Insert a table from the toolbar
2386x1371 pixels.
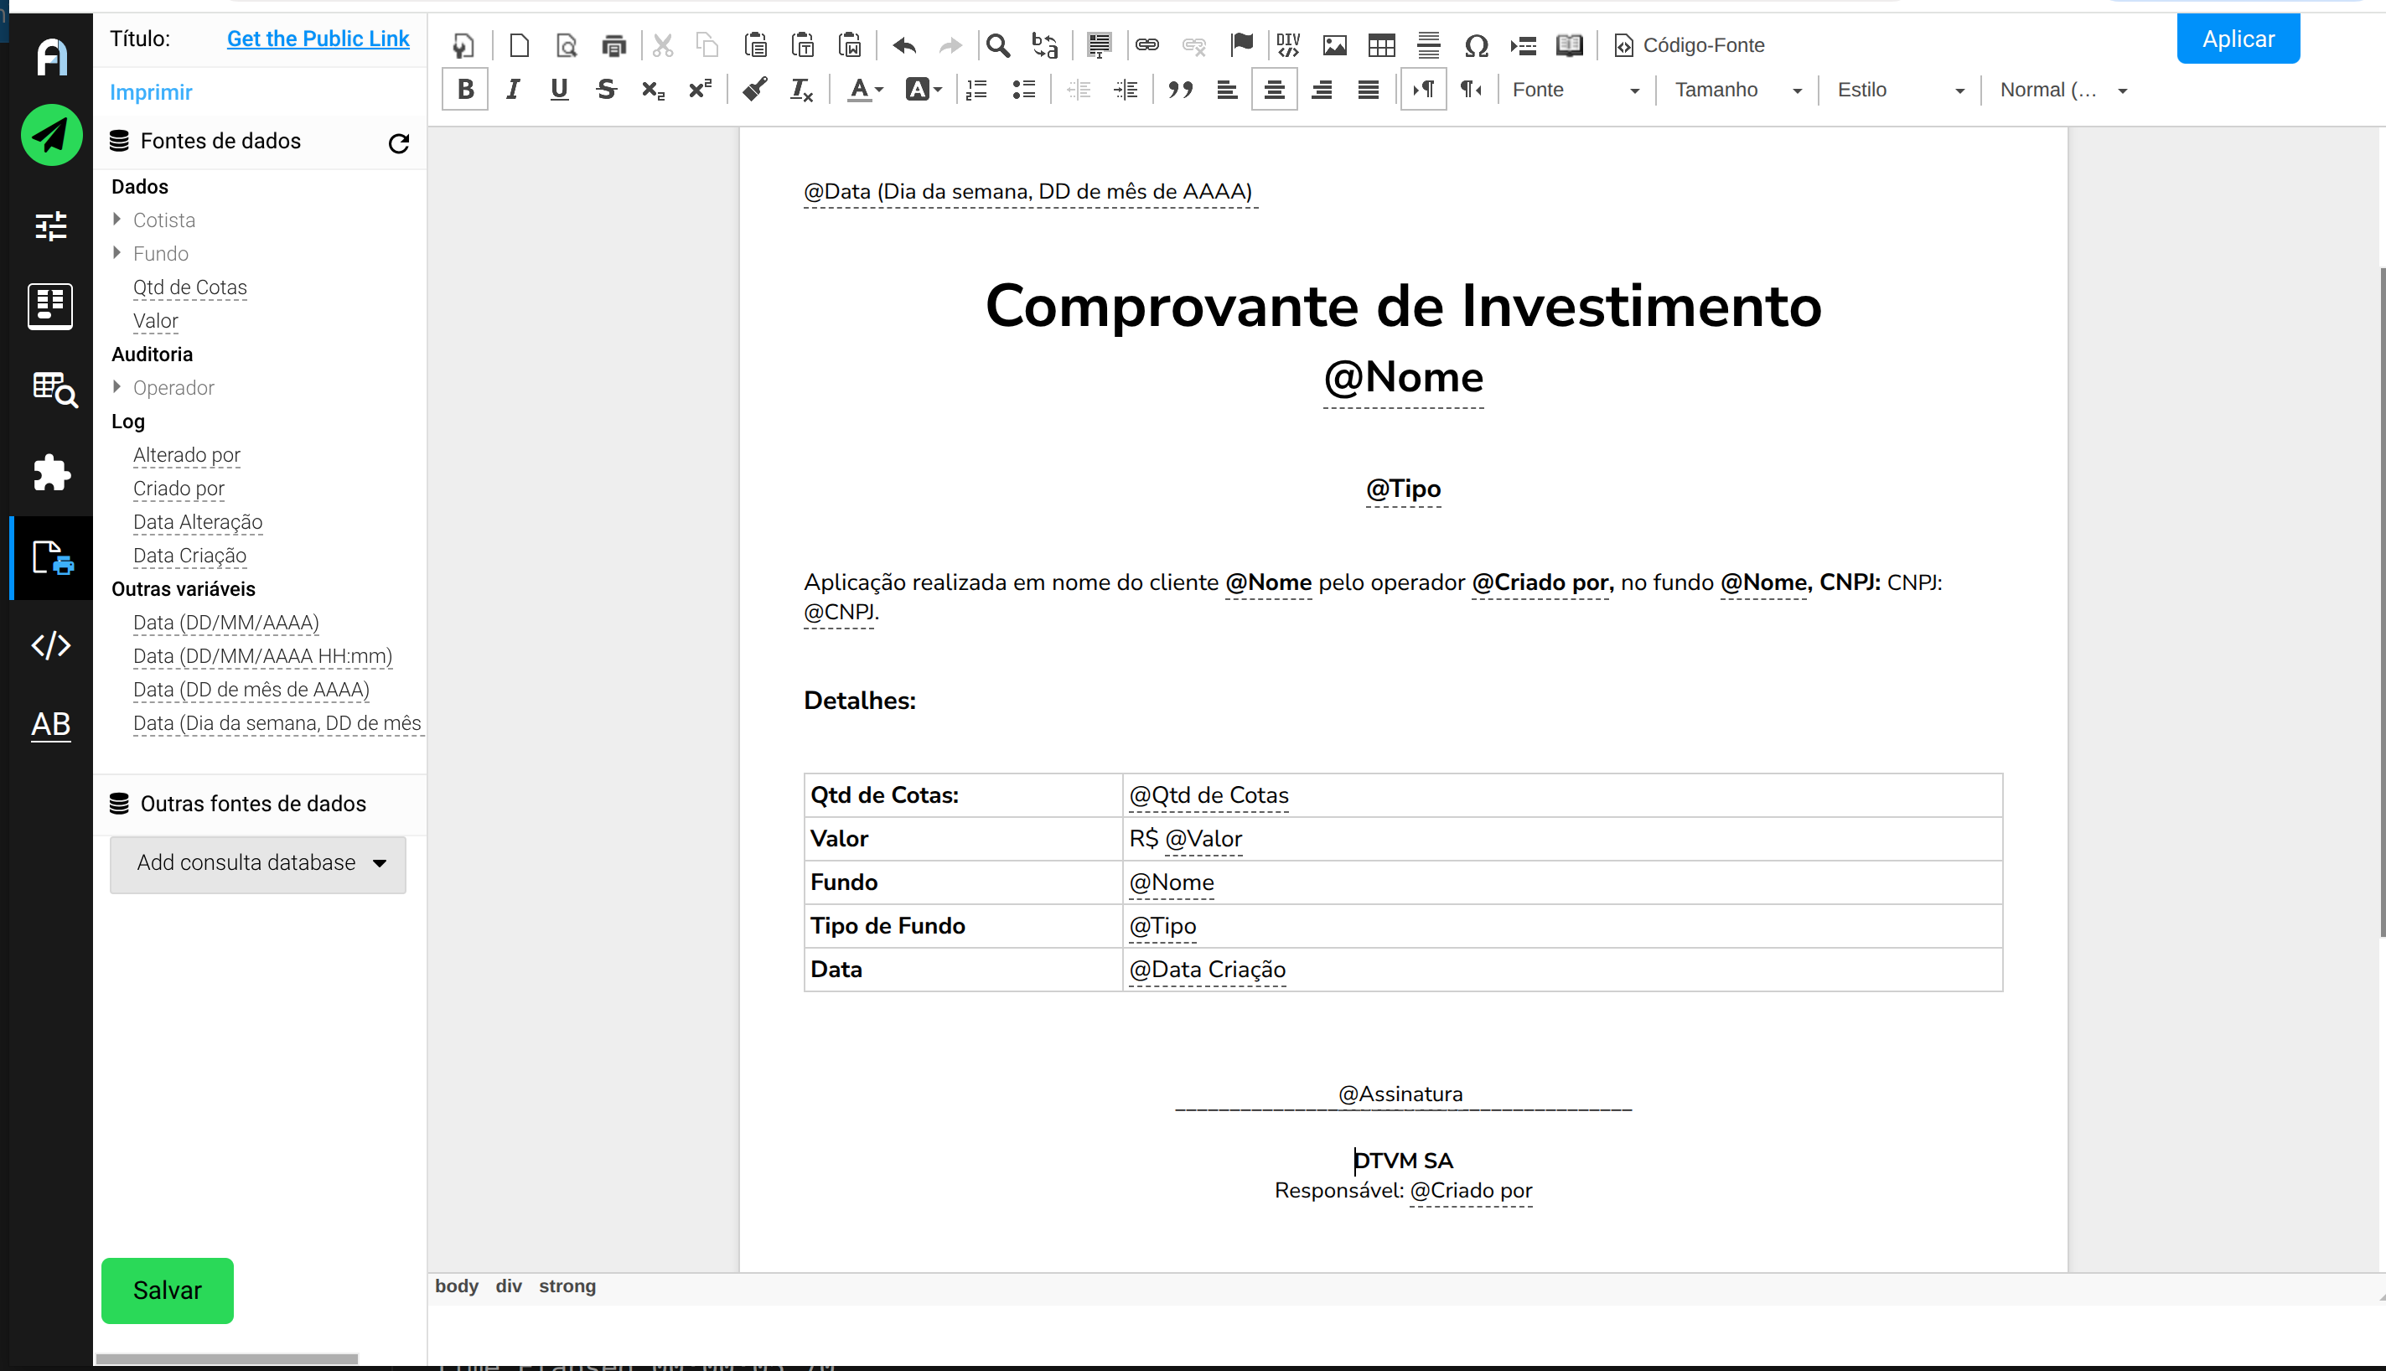(x=1381, y=45)
